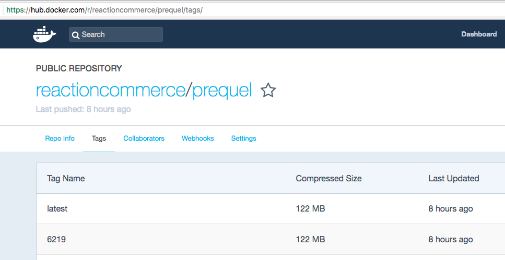Click 122 MB in the 6219 row
The width and height of the screenshot is (505, 260).
(311, 240)
